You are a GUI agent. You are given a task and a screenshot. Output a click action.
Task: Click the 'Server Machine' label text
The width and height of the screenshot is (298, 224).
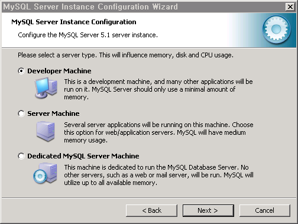click(53, 113)
